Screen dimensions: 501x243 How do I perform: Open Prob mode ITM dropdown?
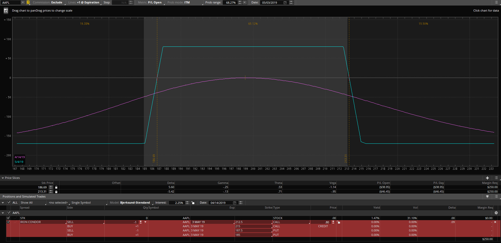coord(185,2)
